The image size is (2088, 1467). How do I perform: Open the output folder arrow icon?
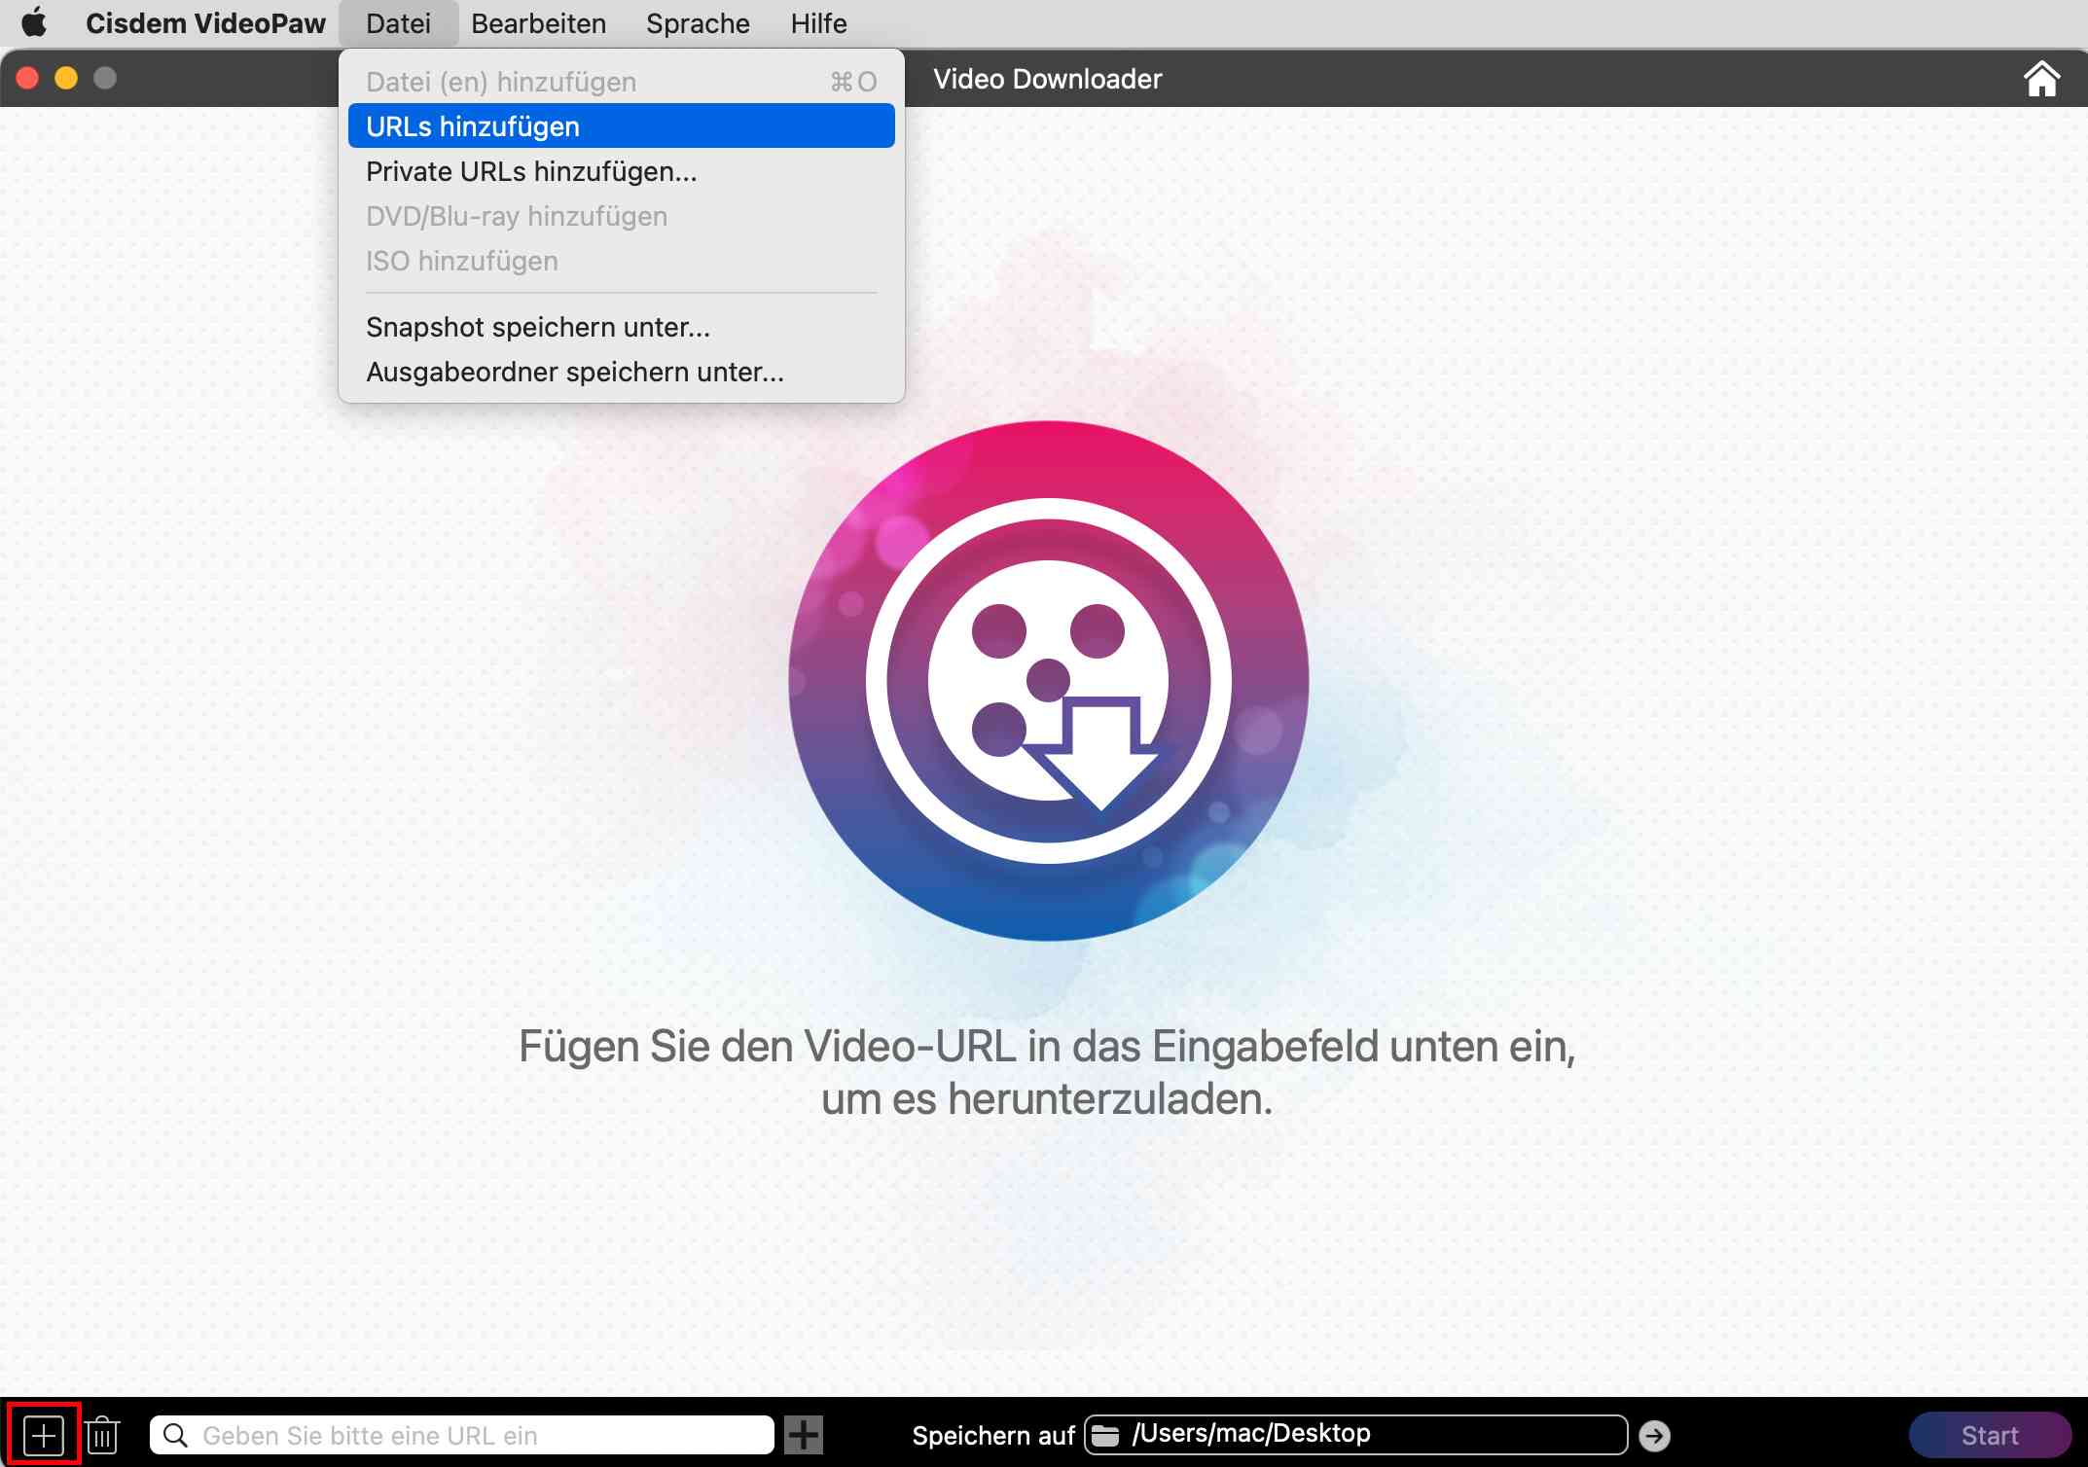[x=1657, y=1433]
